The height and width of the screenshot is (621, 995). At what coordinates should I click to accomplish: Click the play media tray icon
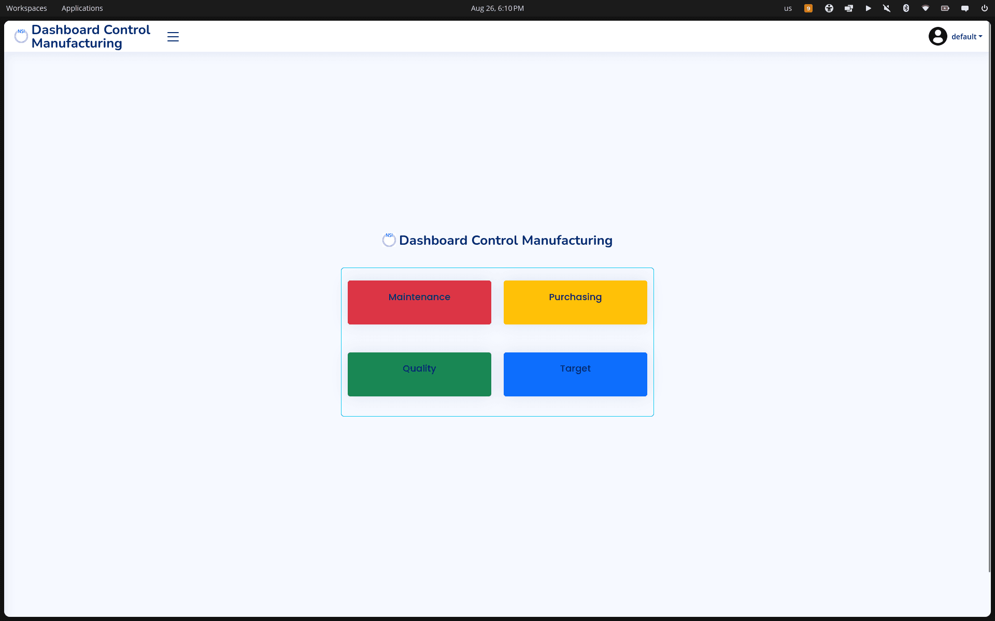tap(868, 8)
